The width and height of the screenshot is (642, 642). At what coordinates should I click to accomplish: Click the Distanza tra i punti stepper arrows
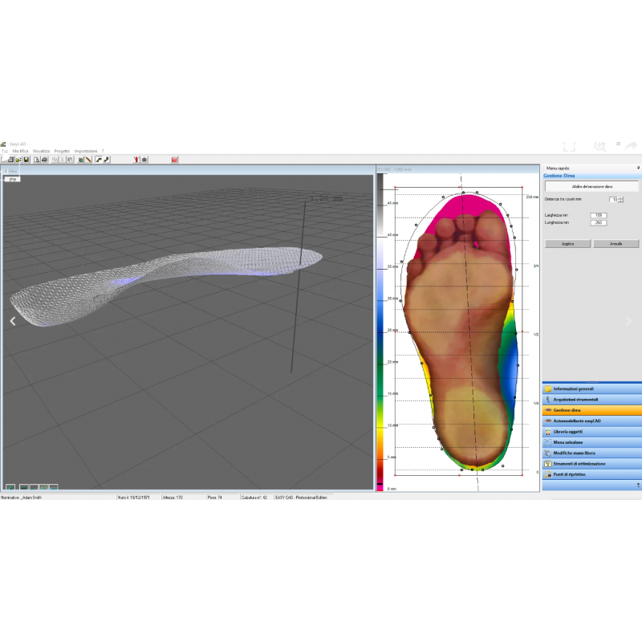620,199
